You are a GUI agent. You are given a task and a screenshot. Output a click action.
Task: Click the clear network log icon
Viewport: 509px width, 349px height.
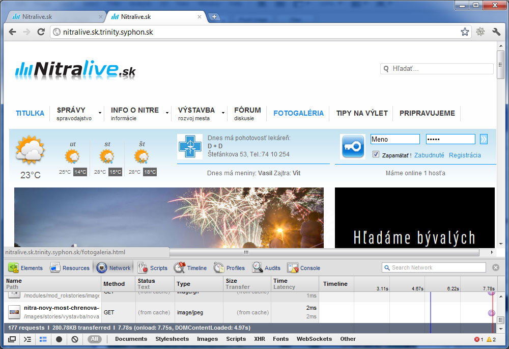point(75,339)
